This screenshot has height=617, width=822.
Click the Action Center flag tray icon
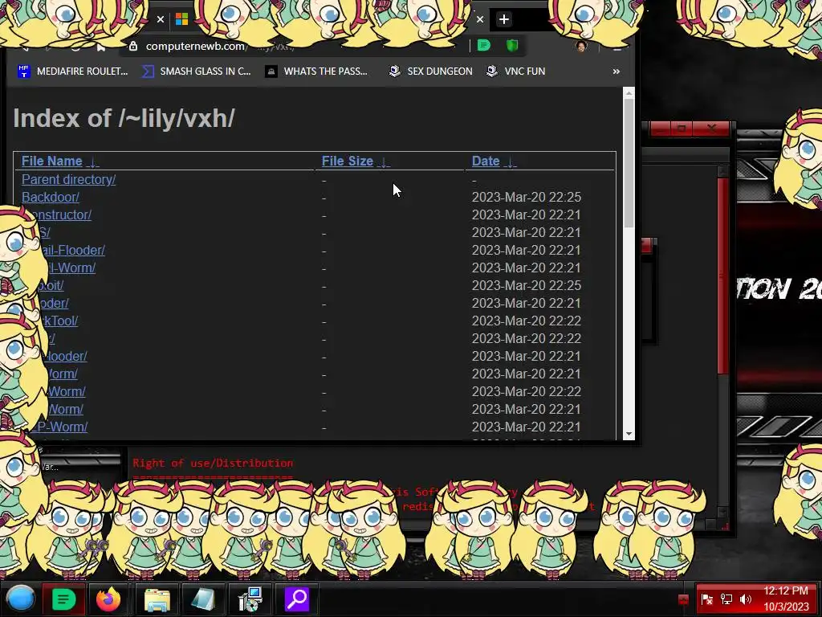[707, 599]
